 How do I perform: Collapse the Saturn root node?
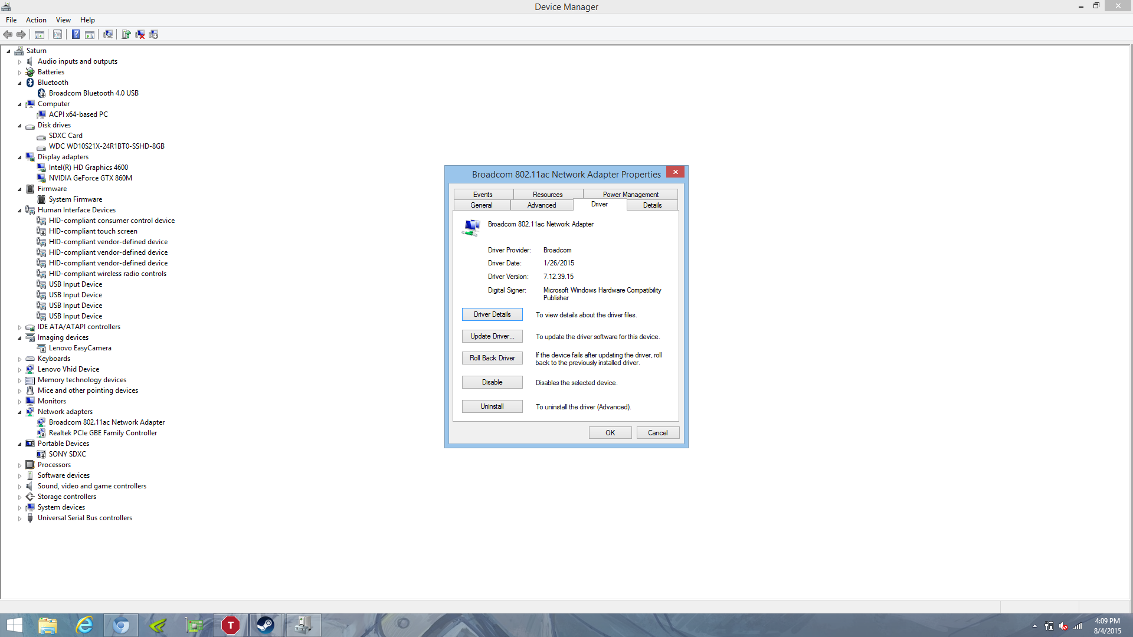pyautogui.click(x=8, y=51)
